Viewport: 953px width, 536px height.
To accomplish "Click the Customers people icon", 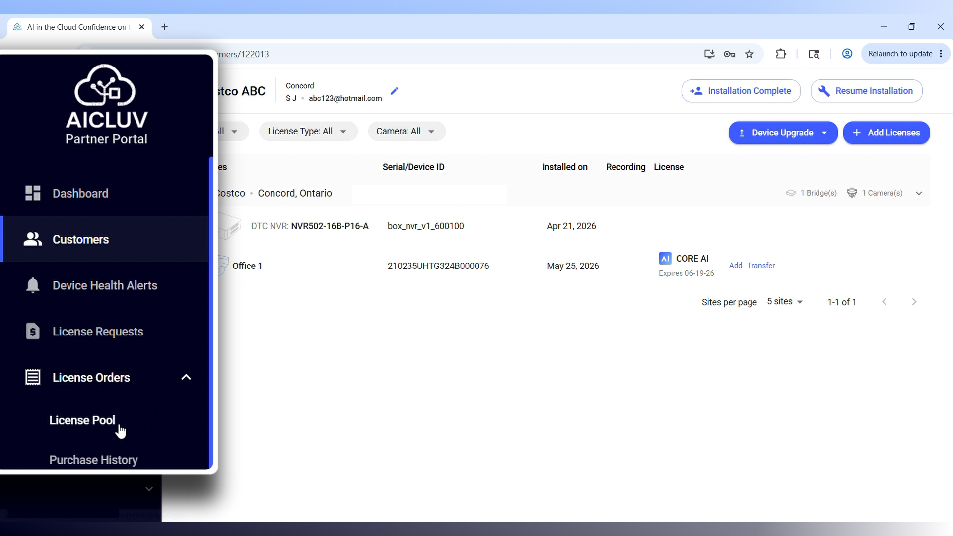I will point(33,239).
